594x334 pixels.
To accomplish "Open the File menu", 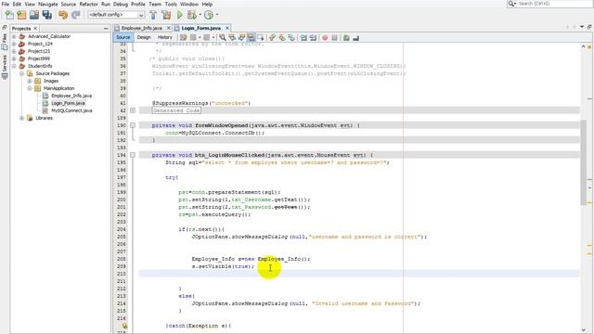I will pos(6,4).
